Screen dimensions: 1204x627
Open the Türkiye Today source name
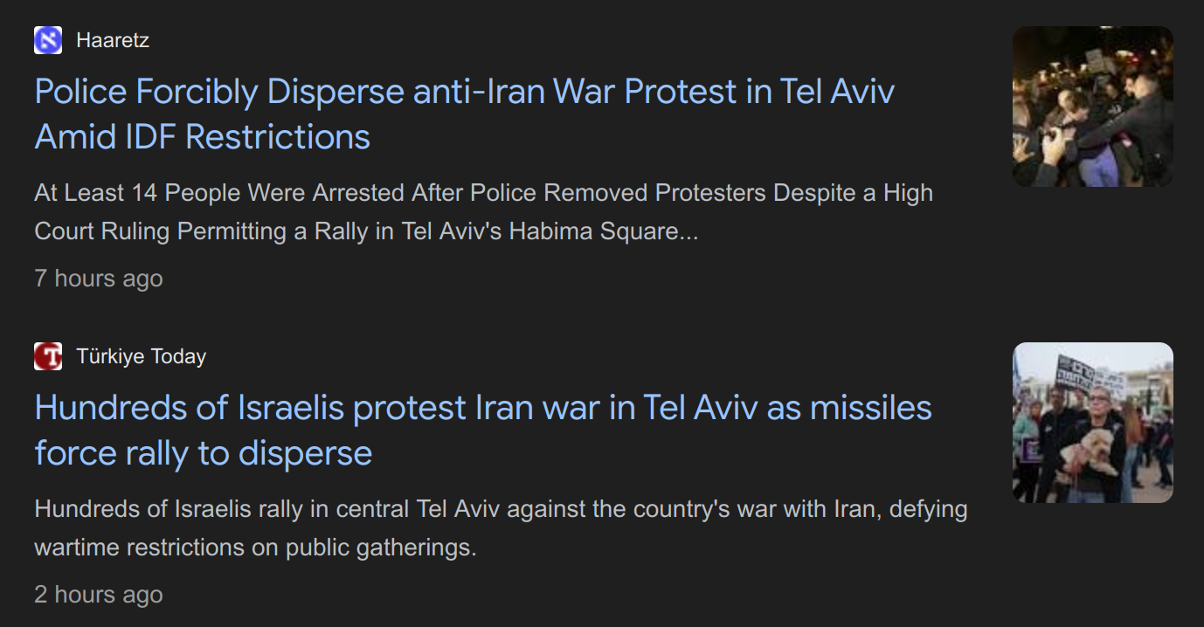point(141,356)
